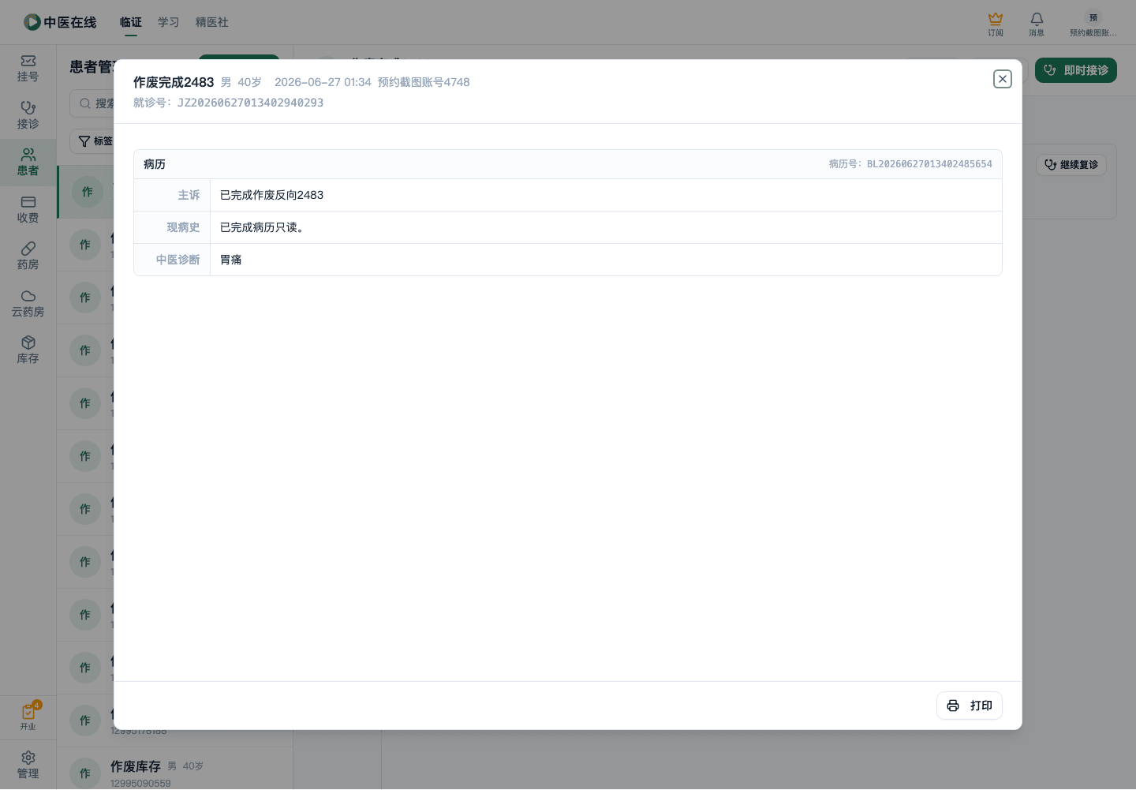The height and width of the screenshot is (790, 1136).
Task: Click the 预约截图账号4748 text in dialog header
Action: pyautogui.click(x=424, y=82)
